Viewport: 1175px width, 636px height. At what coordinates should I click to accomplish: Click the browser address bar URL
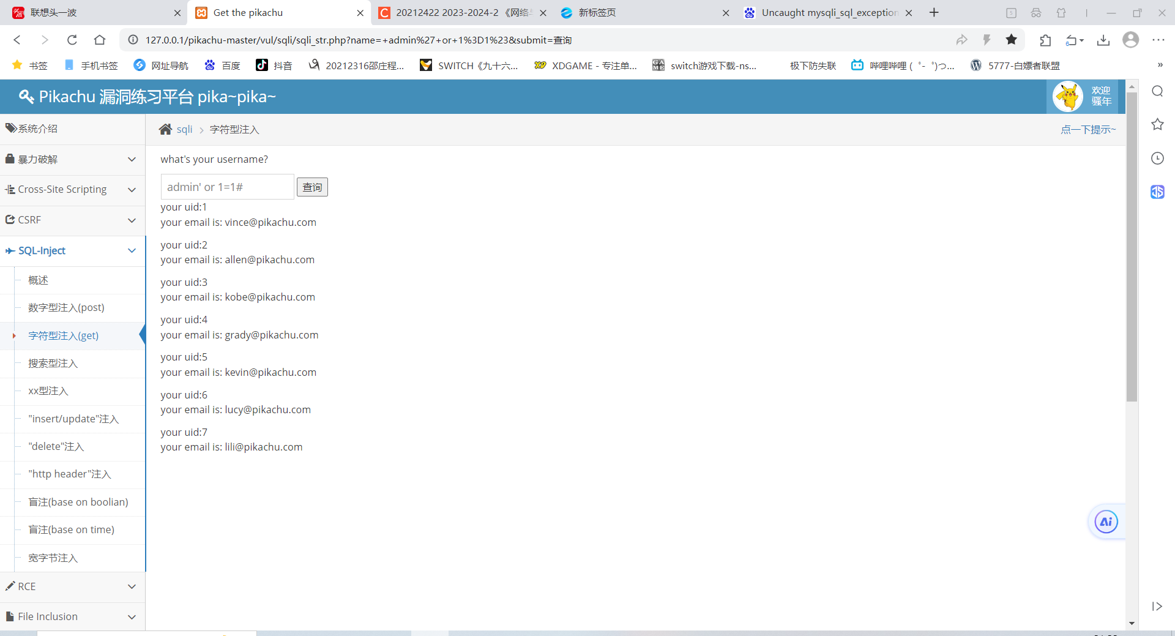point(359,40)
